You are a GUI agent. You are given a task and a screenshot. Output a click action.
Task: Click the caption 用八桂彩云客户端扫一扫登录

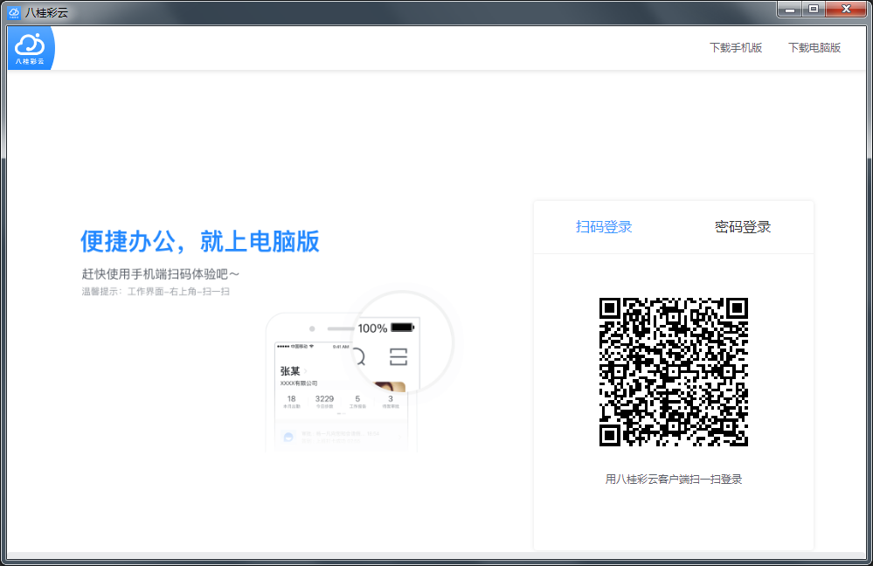[x=673, y=480]
